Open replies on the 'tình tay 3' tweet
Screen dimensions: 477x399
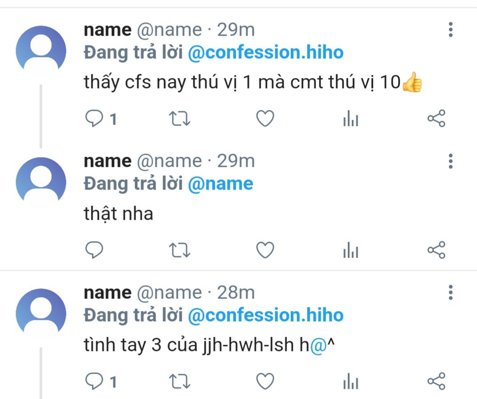coord(101,381)
